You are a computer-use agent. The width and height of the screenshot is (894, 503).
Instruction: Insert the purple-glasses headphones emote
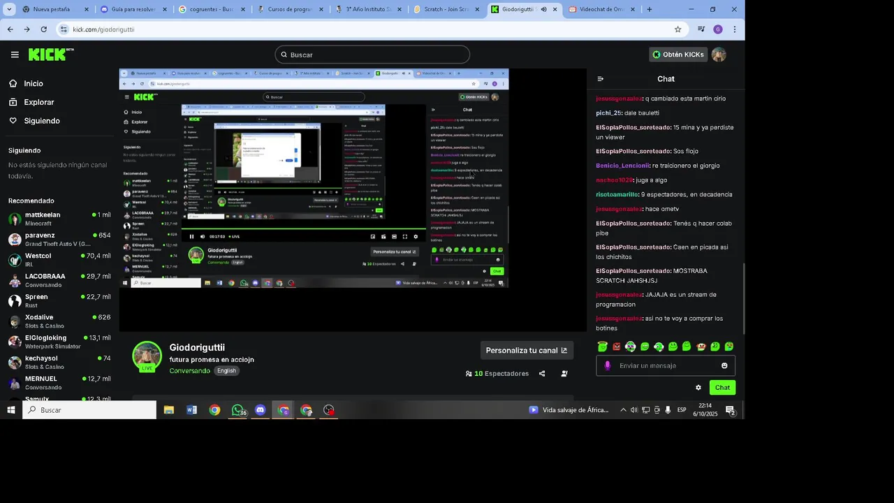(x=631, y=347)
